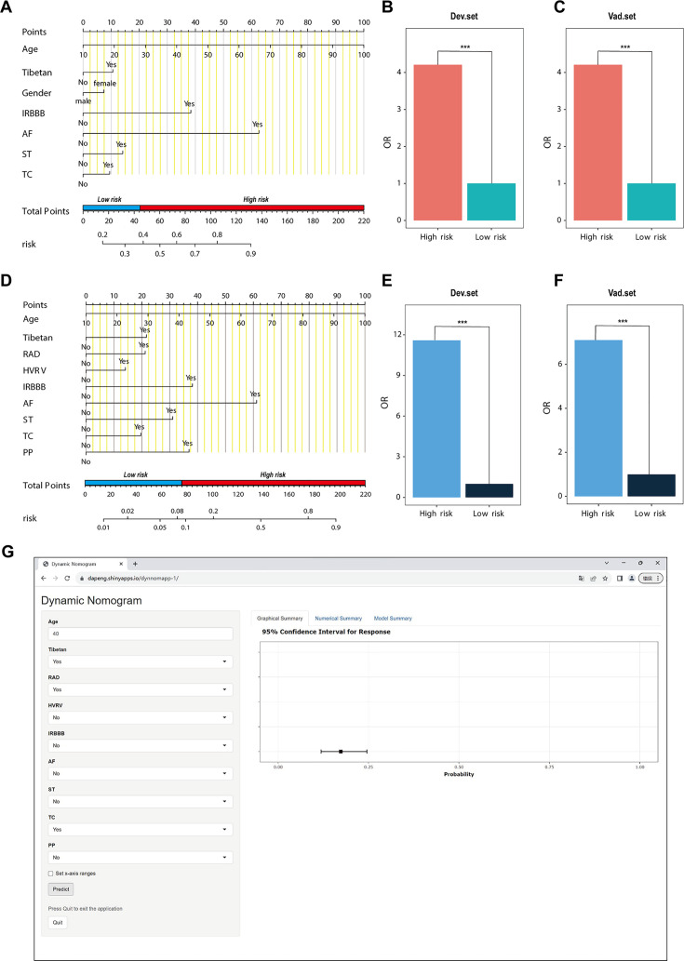Expand the Tibetan dropdown
The image size is (684, 961).
[141, 662]
